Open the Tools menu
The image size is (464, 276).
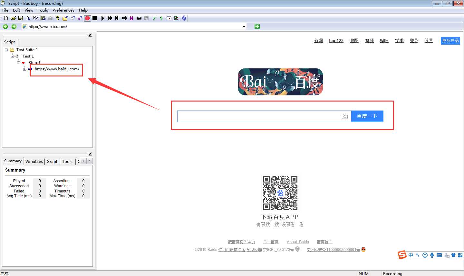tap(43, 10)
